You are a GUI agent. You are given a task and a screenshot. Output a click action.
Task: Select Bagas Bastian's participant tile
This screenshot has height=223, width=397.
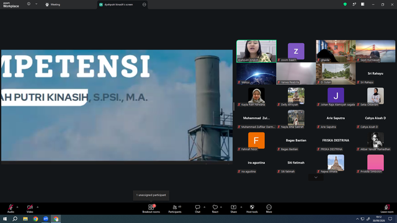coord(296,141)
